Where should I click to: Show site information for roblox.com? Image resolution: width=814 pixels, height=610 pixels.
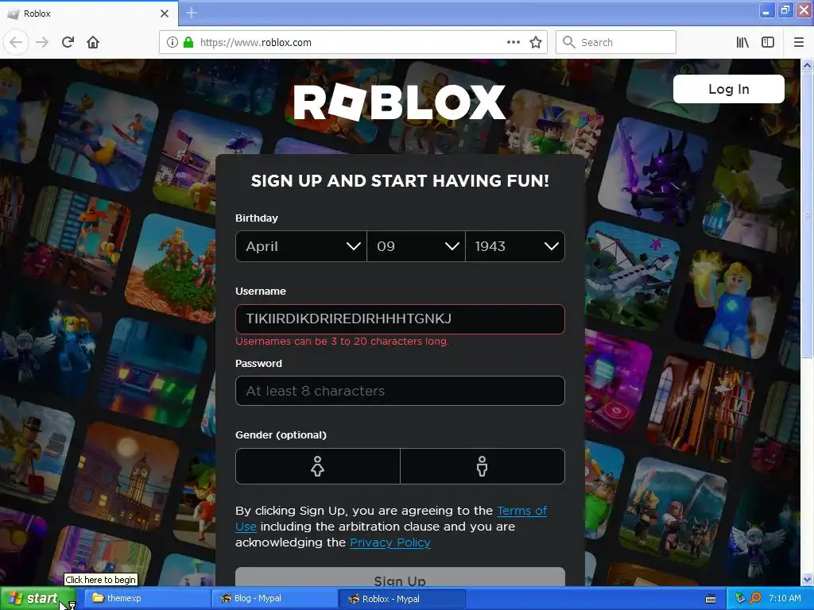(172, 42)
